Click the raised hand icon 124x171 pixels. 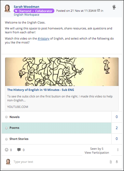(x=114, y=8)
